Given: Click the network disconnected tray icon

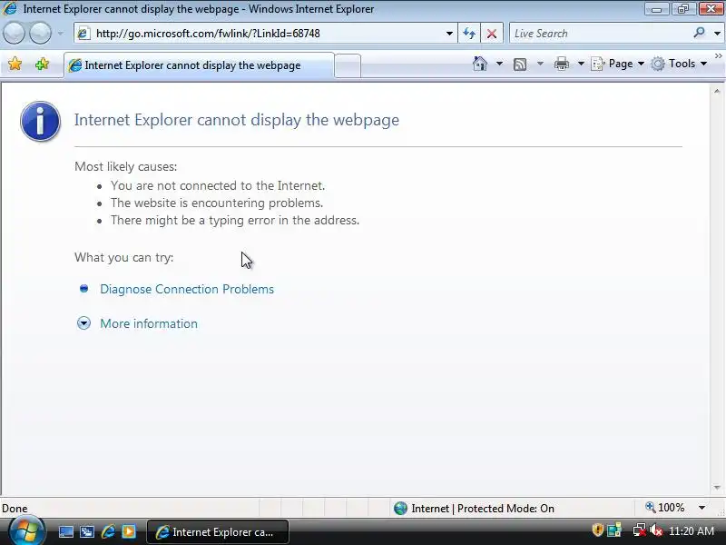Looking at the screenshot, I should point(640,530).
